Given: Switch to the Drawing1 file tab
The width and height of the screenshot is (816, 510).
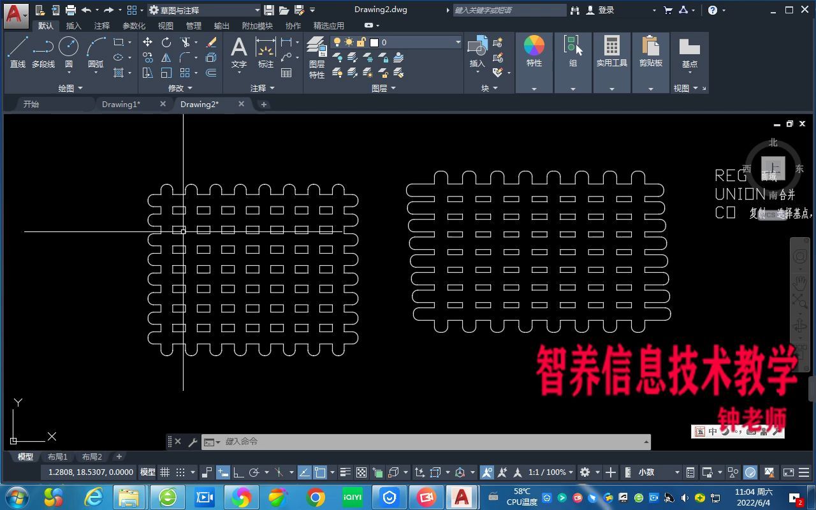Looking at the screenshot, I should click(x=121, y=104).
